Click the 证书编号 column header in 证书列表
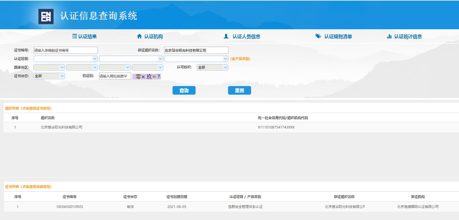459x220 pixels. coord(70,197)
